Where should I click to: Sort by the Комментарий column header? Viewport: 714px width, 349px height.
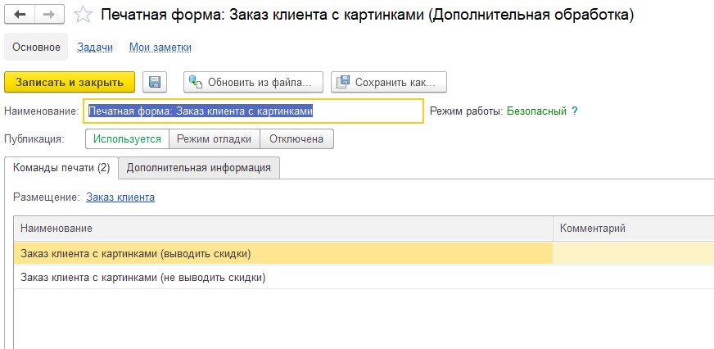pos(634,229)
